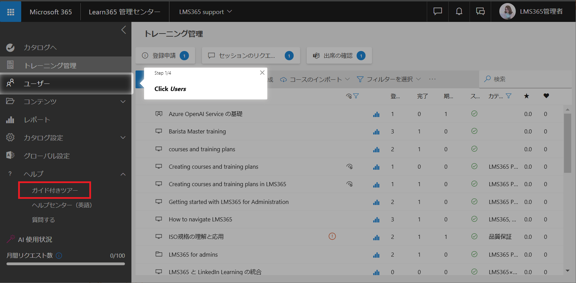
Task: Expand the カタログ設定 submenu chevron
Action: tap(123, 138)
